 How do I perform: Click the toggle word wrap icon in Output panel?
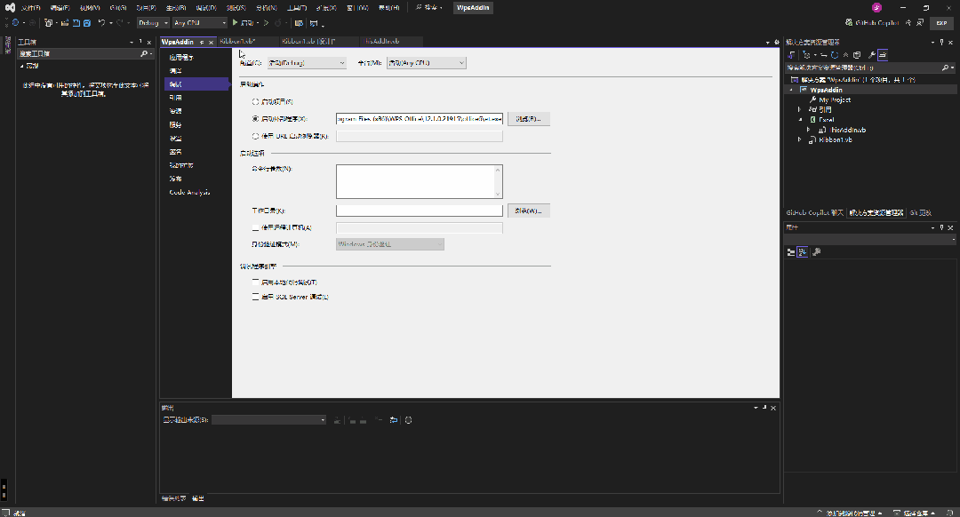click(x=394, y=420)
